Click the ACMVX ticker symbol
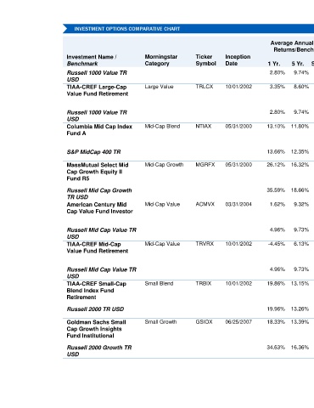 [205, 204]
